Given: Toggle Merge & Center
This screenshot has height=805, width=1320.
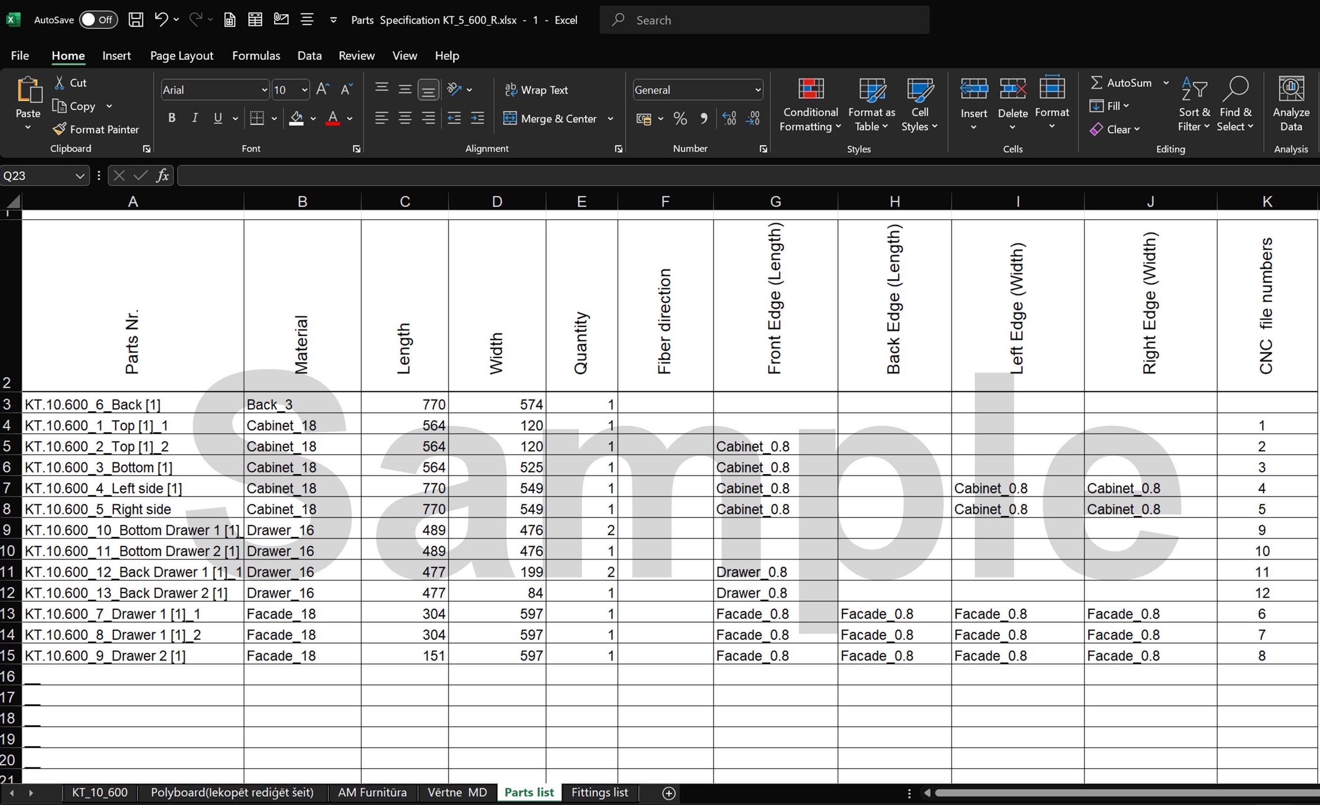Looking at the screenshot, I should tap(550, 118).
